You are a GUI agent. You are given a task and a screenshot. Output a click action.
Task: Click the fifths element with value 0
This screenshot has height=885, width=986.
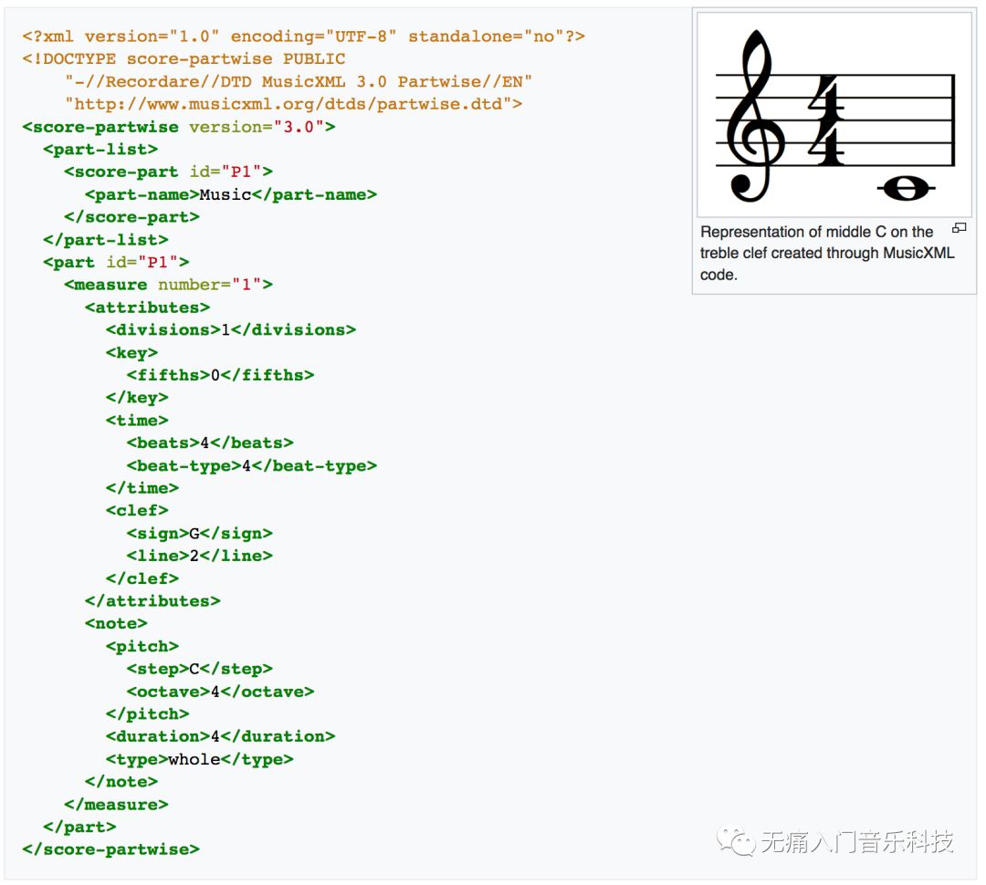click(x=220, y=375)
